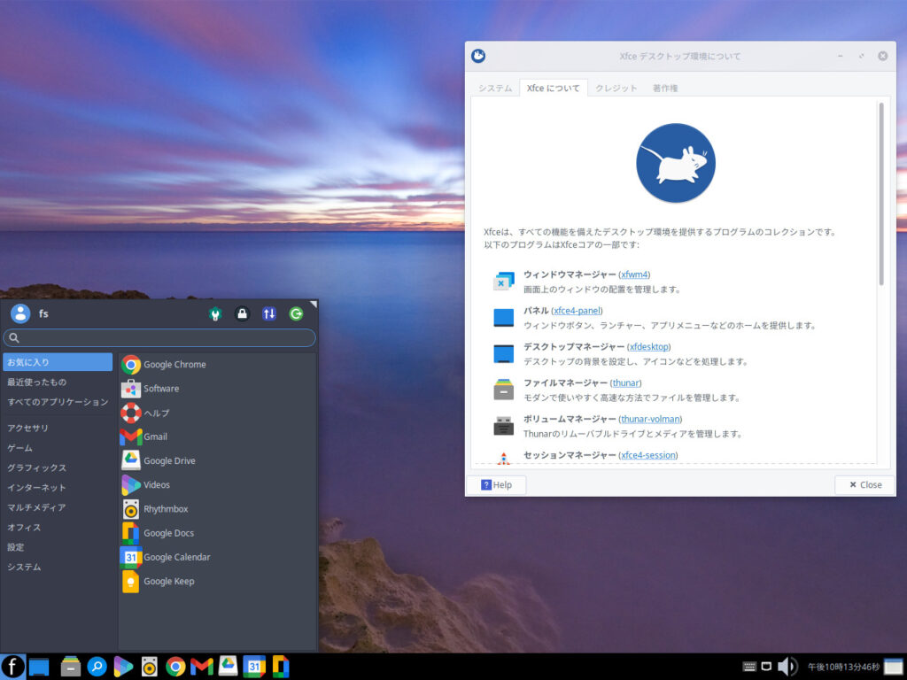Click the keyboard indicator in the tray
The image size is (907, 680).
point(748,666)
